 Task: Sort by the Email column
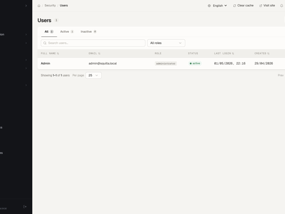[94, 53]
